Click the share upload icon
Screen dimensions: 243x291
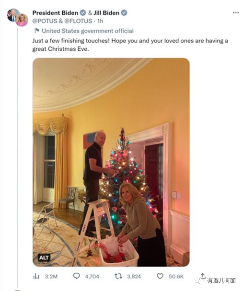coord(203,276)
